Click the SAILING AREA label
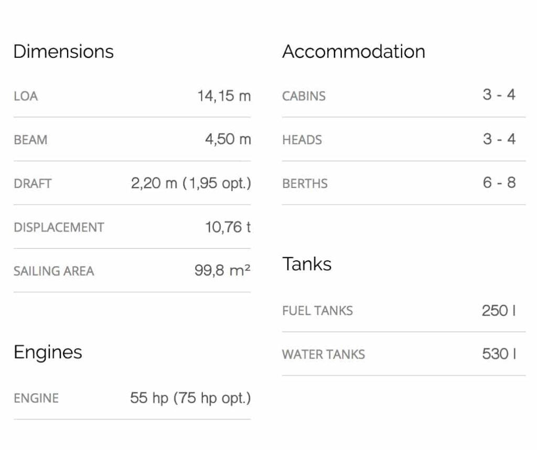The width and height of the screenshot is (537, 450). pos(53,271)
